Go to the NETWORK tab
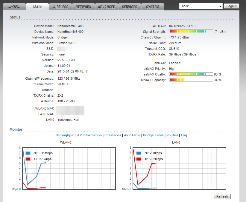The height and width of the screenshot is (202, 246). point(83,7)
